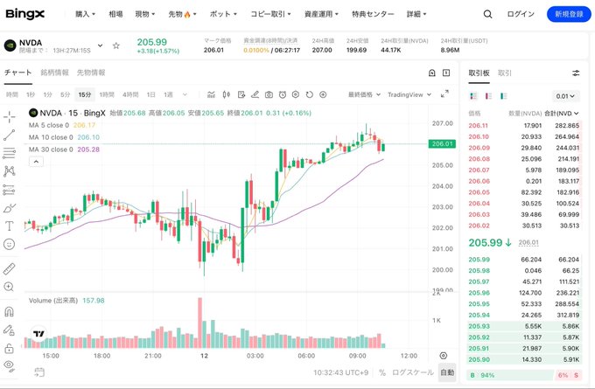Open the horizontal lines drawing tool

9,153
